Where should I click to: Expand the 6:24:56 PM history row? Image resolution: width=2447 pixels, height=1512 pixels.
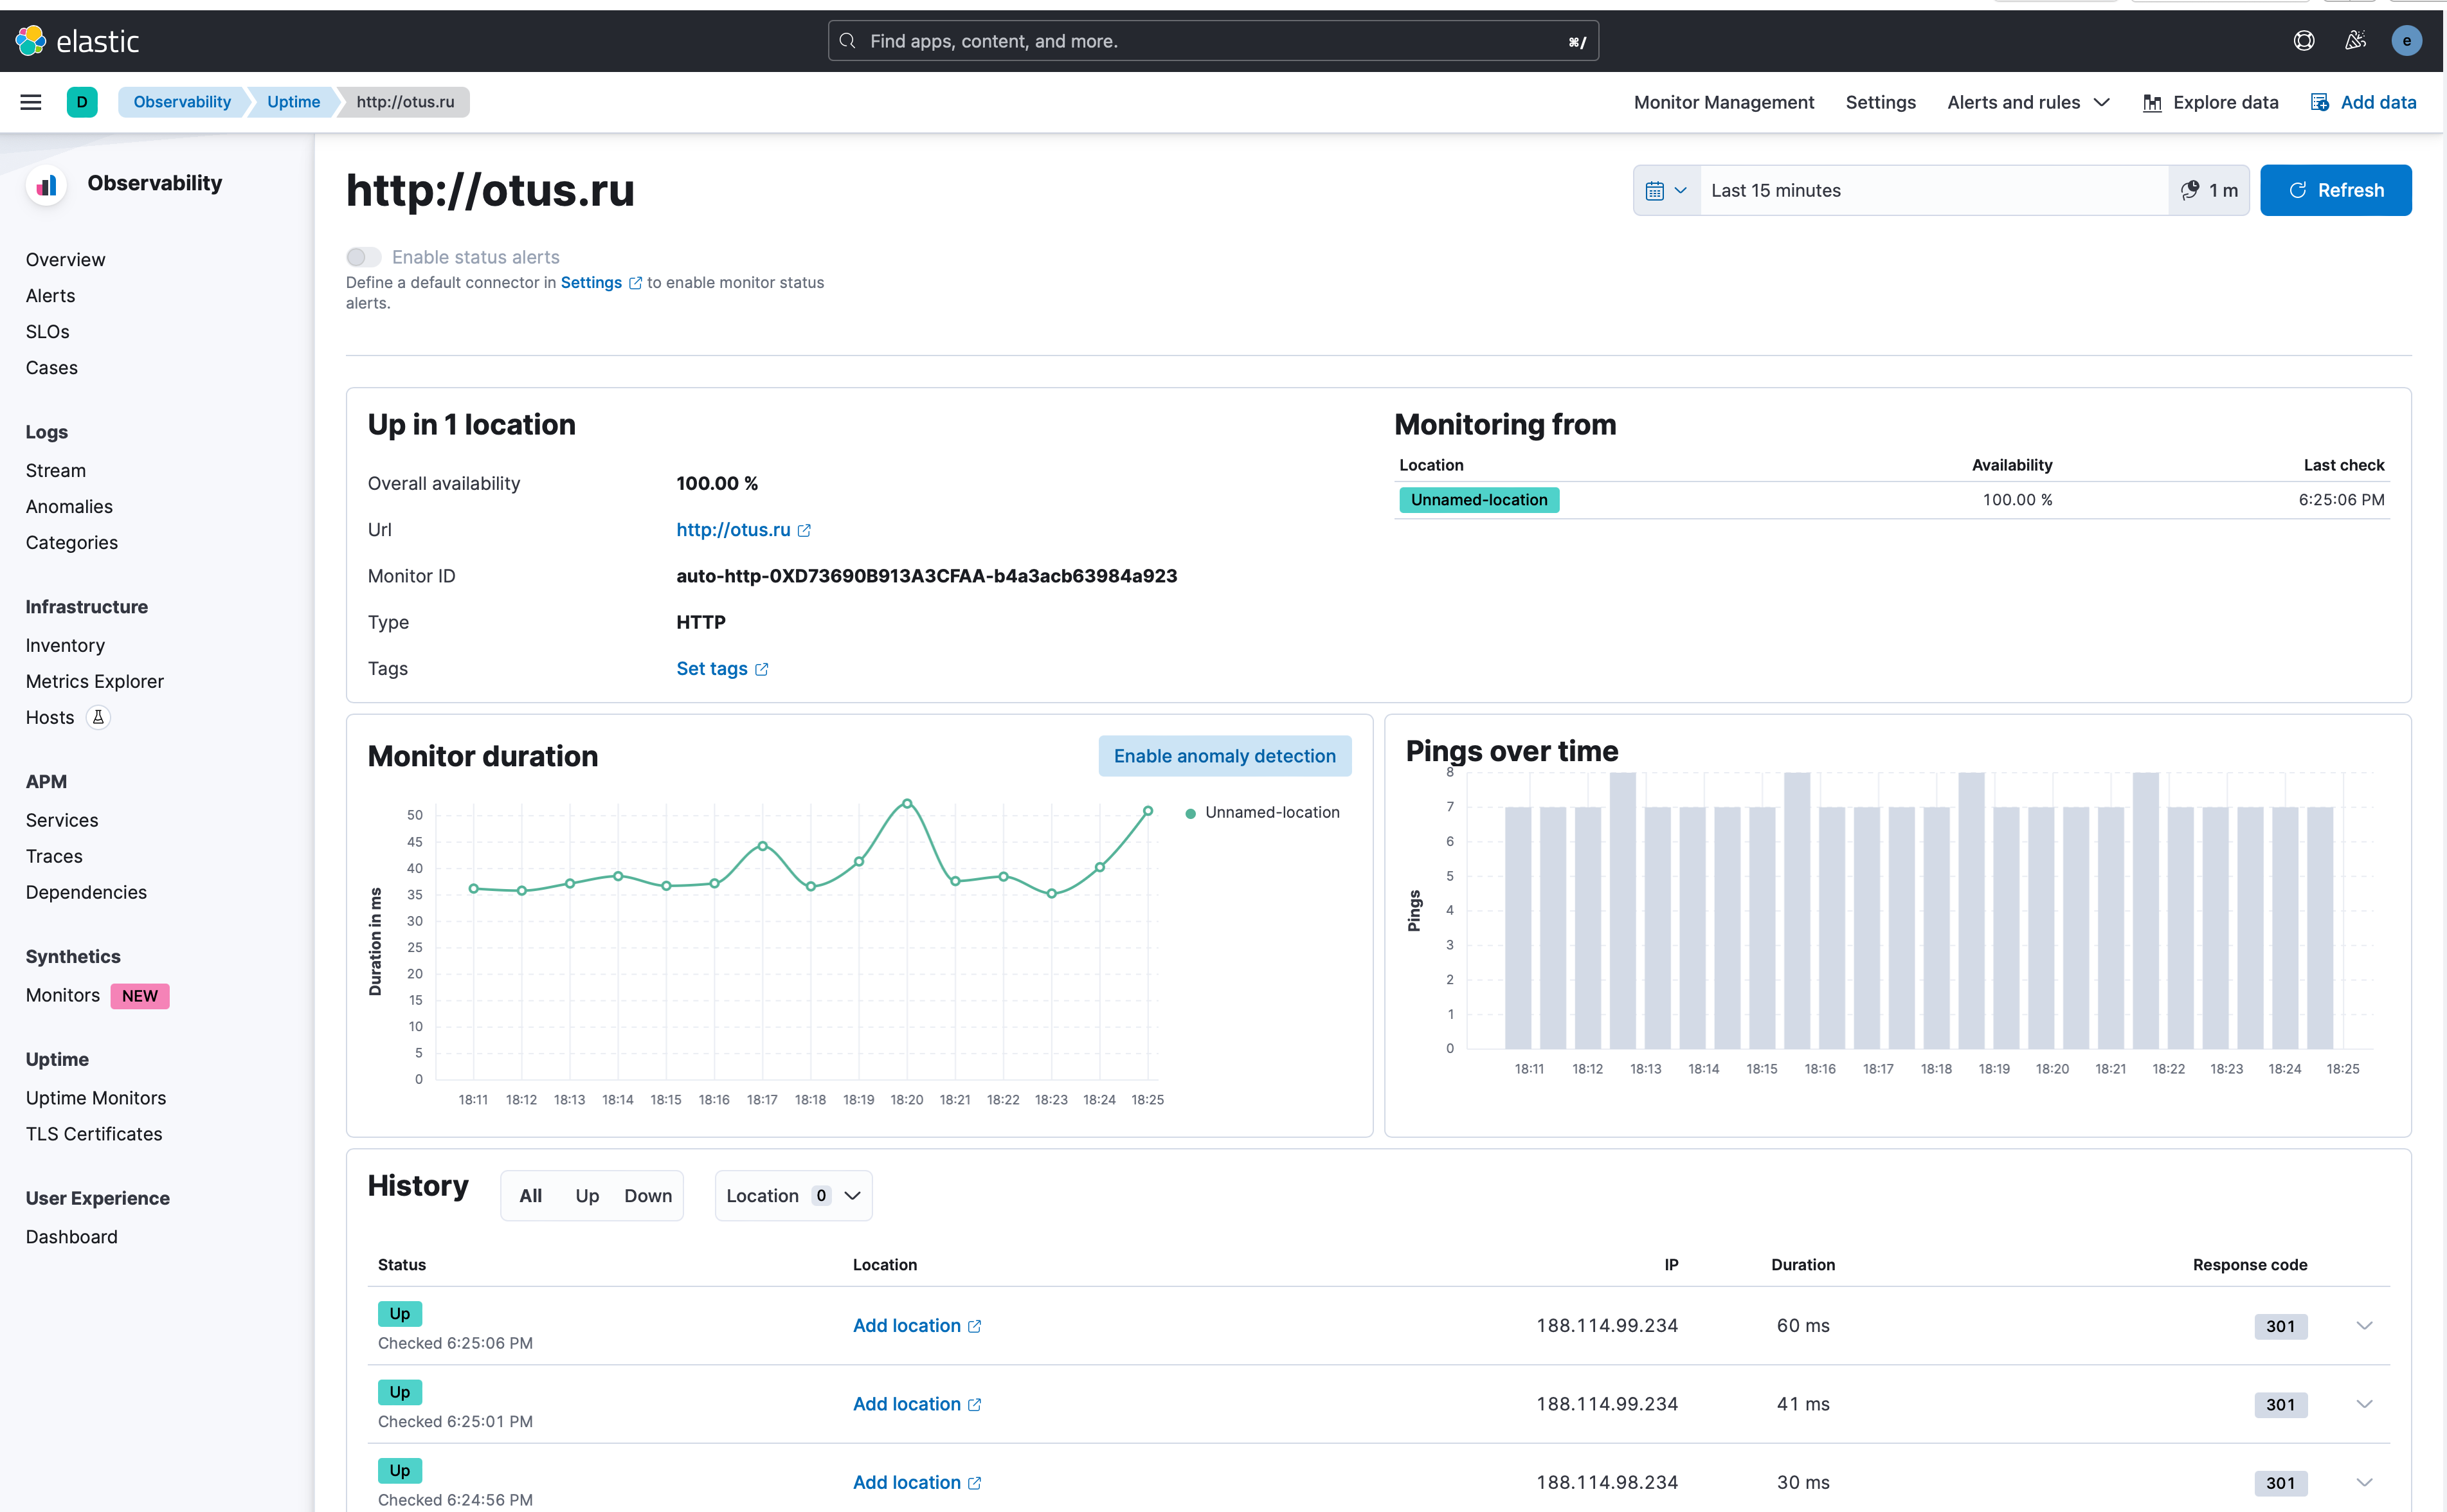(2364, 1482)
